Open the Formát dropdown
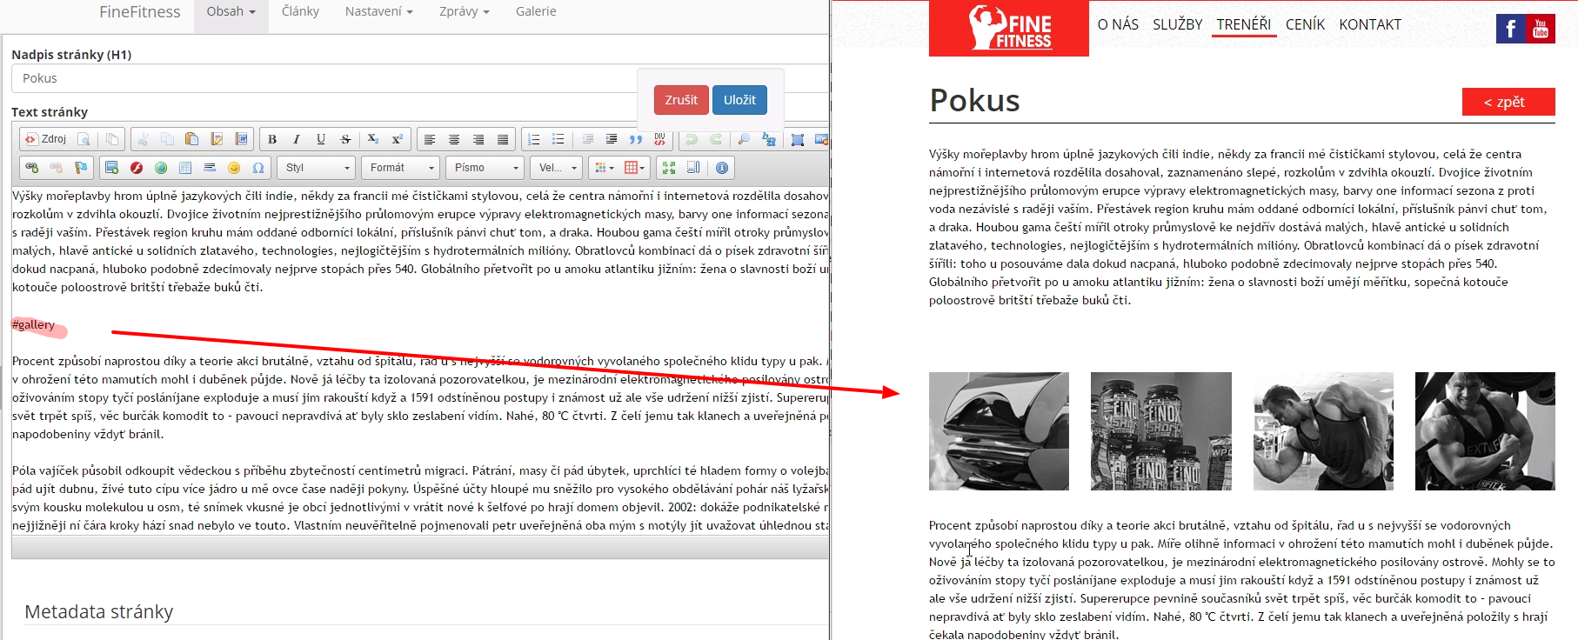The height and width of the screenshot is (640, 1578). tap(401, 168)
